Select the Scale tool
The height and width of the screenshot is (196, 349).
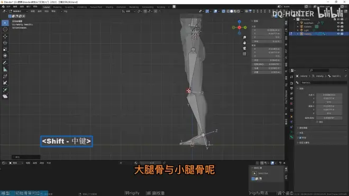coord(5,49)
